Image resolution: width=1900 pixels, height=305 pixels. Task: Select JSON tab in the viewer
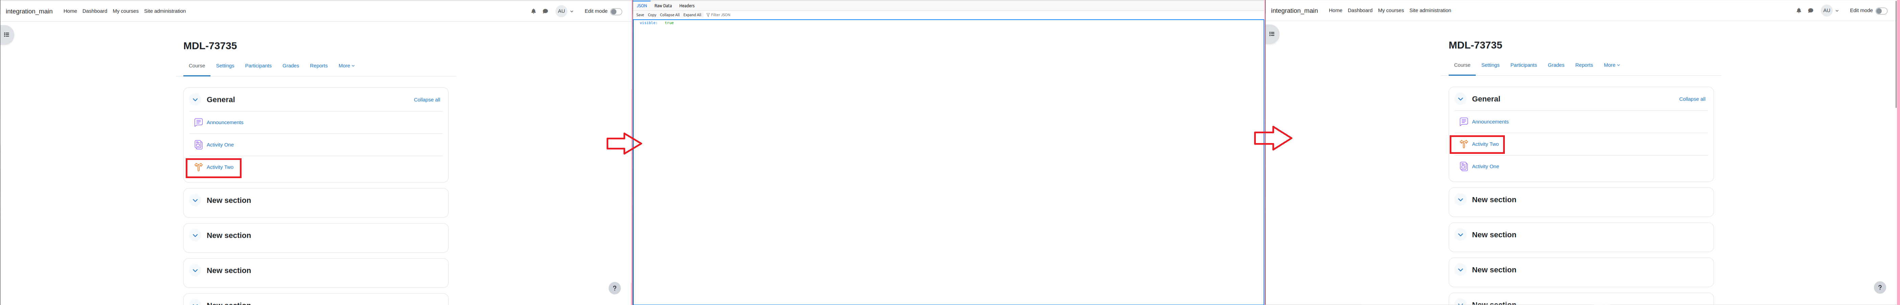tap(642, 6)
